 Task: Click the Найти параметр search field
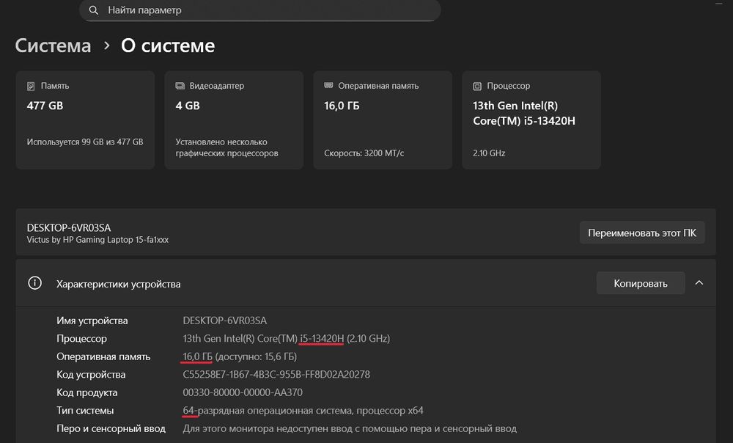coord(264,10)
